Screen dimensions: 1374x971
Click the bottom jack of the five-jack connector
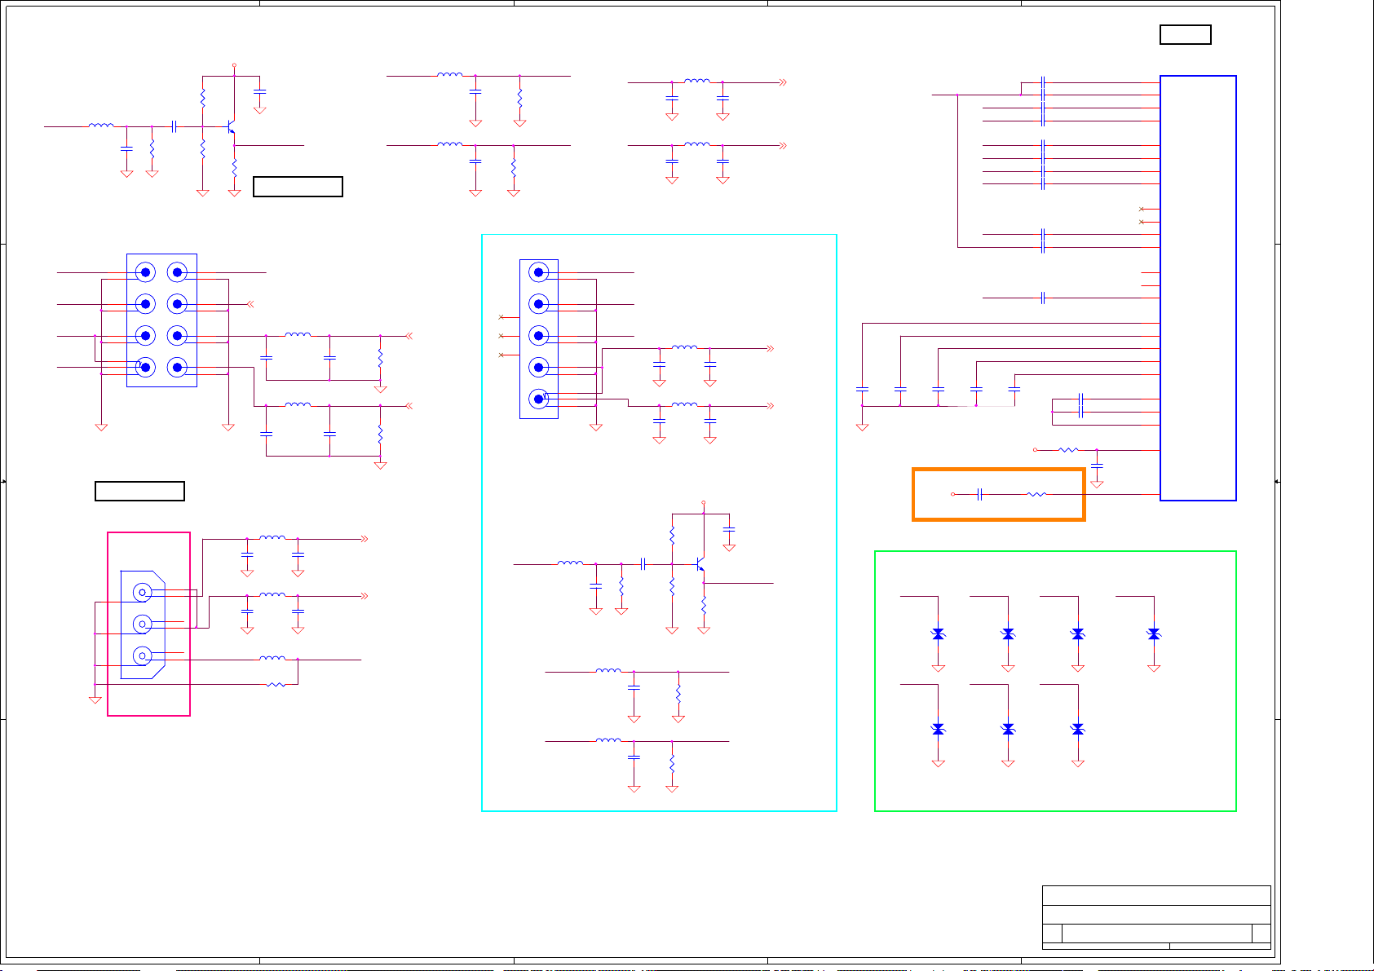pyautogui.click(x=538, y=399)
